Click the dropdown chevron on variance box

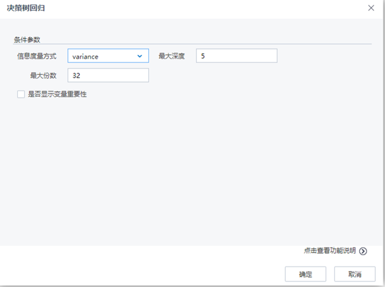(140, 55)
